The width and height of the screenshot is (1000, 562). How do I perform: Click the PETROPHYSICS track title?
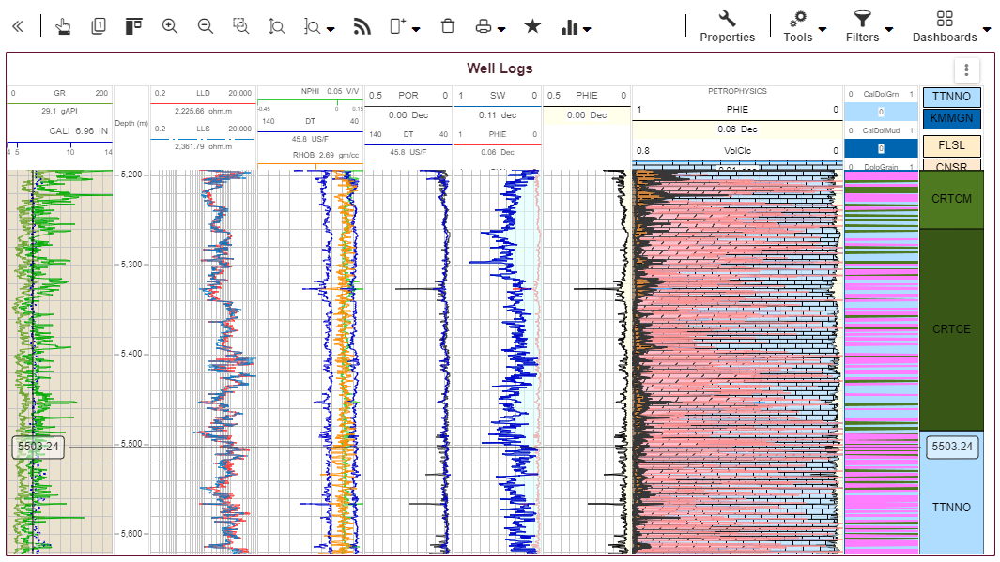[x=737, y=92]
